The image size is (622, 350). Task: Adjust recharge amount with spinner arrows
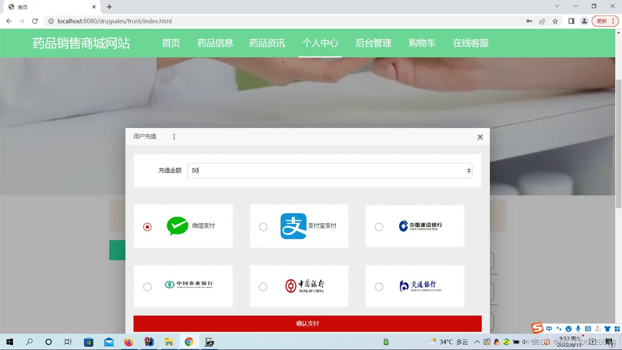click(x=469, y=171)
